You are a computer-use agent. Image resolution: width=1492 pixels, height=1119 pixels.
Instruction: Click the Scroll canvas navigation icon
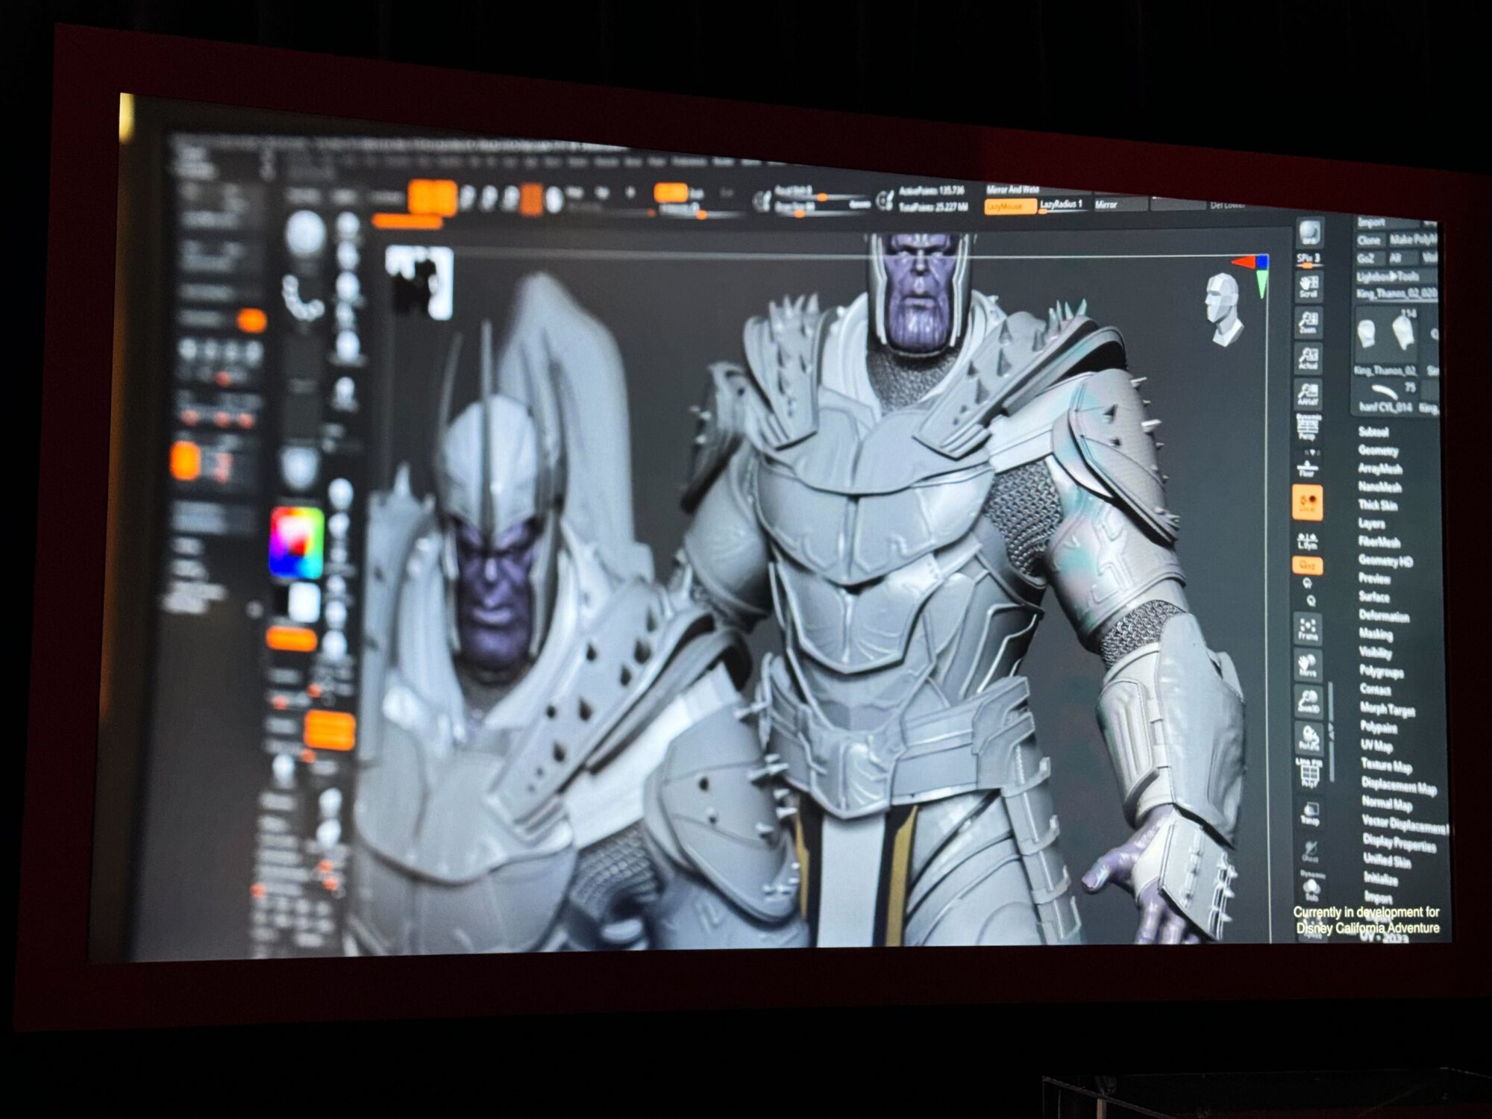coord(1308,286)
